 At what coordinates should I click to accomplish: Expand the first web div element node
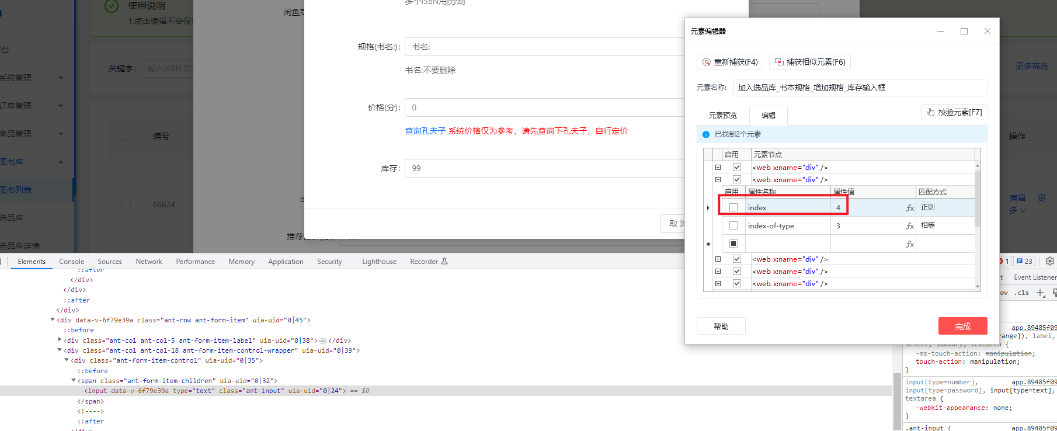(x=718, y=168)
